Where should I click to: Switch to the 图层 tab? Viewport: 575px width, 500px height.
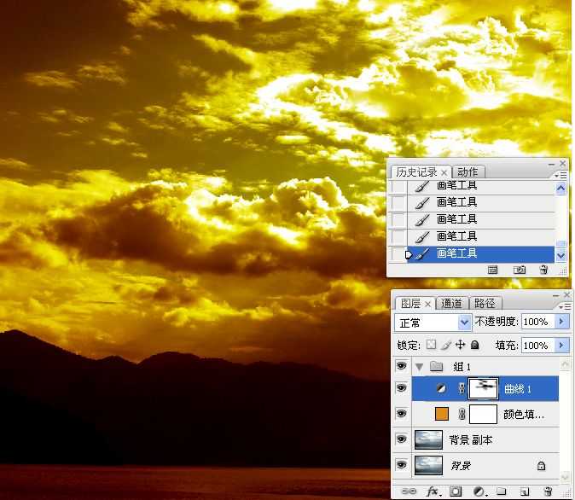(410, 304)
